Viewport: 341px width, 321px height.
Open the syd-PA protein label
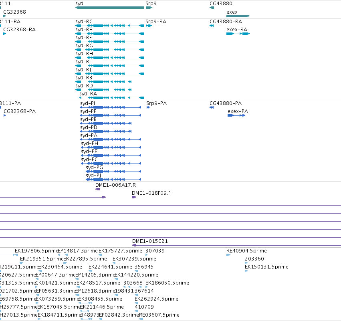(89, 135)
